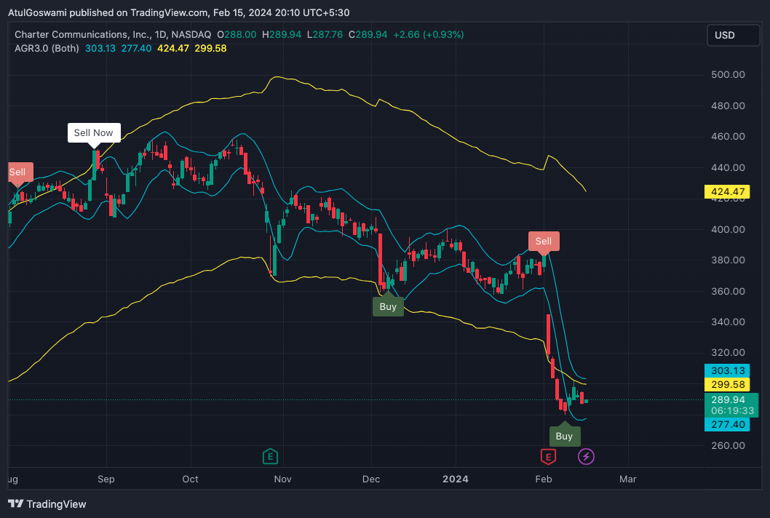Click the Oct label on the time axis
The height and width of the screenshot is (518, 770).
click(x=190, y=479)
